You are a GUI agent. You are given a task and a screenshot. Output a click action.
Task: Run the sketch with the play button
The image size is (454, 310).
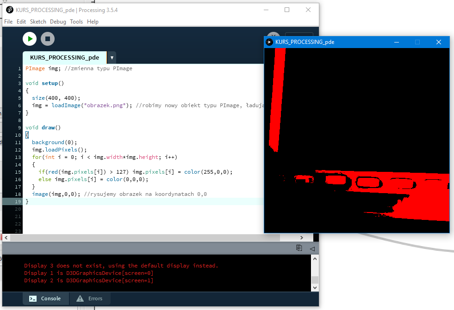(x=30, y=39)
